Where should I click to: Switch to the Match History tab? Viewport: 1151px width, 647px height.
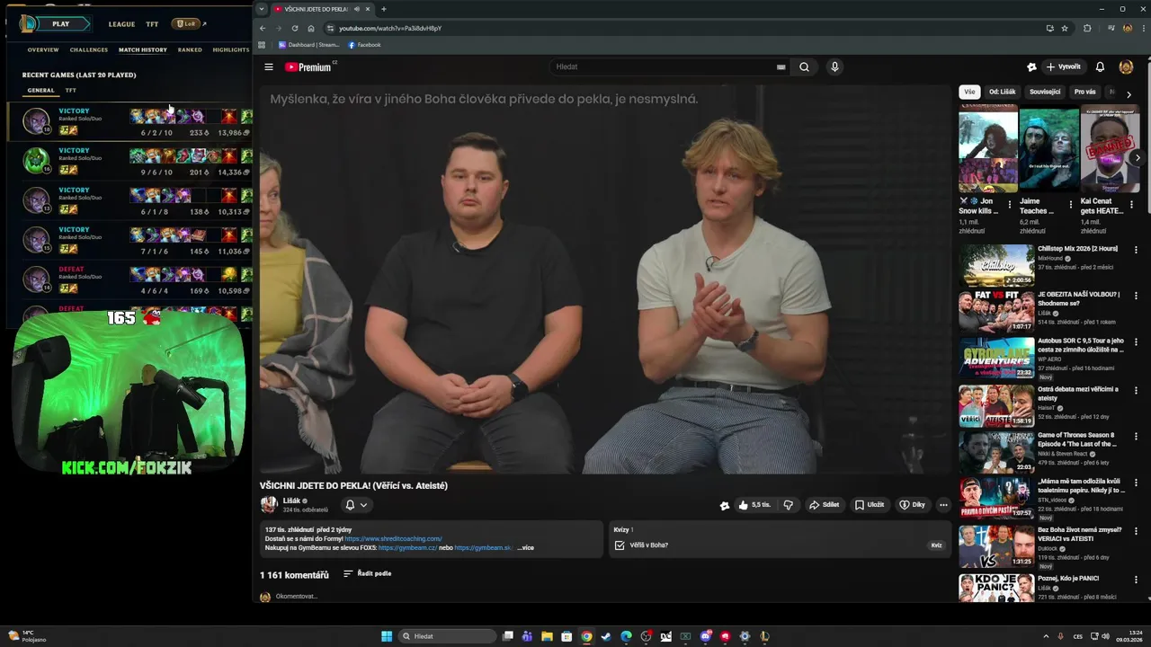[143, 50]
